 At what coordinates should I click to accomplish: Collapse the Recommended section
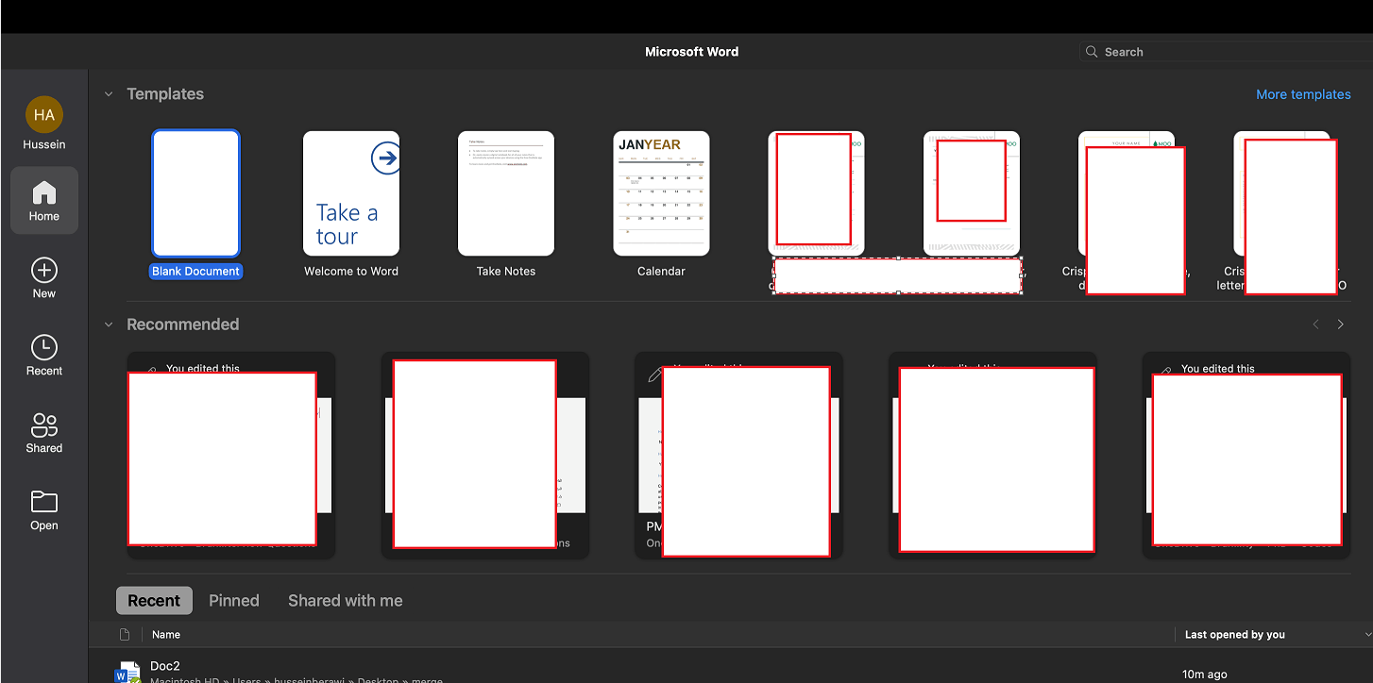click(x=109, y=325)
